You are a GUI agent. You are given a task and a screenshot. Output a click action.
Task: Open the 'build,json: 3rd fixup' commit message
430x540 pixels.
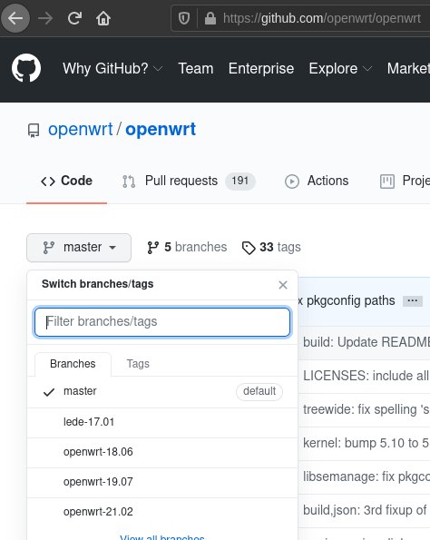pos(365,510)
